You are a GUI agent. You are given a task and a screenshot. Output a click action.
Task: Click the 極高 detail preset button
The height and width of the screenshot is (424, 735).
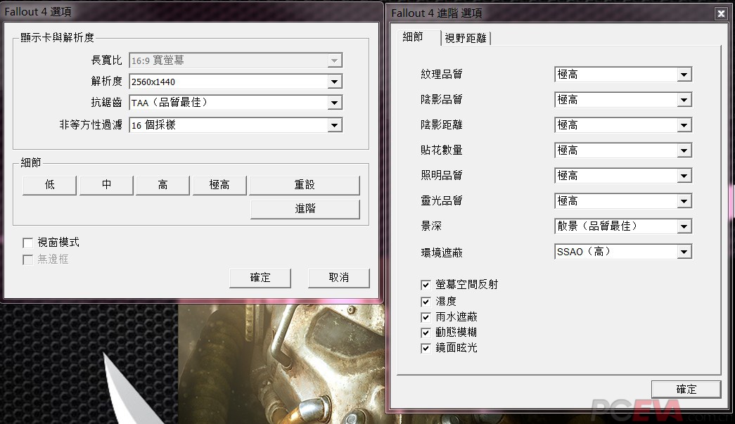point(219,185)
